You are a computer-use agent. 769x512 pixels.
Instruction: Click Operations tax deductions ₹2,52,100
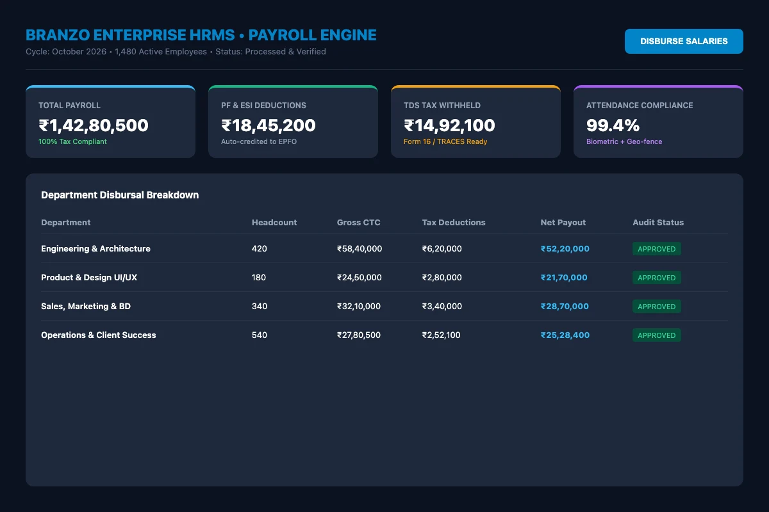[x=442, y=335]
